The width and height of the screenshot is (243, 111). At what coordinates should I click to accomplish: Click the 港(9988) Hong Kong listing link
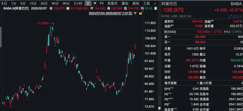(x=170, y=32)
